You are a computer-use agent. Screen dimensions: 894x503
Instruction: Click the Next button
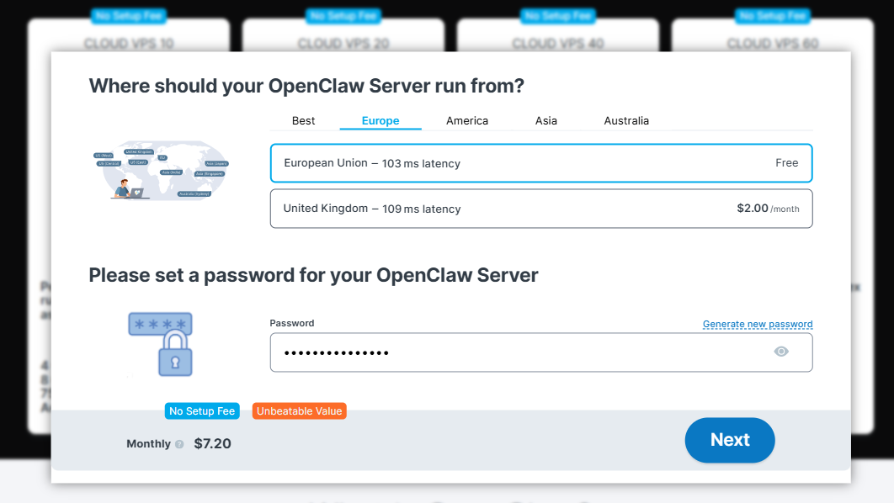[x=730, y=440]
